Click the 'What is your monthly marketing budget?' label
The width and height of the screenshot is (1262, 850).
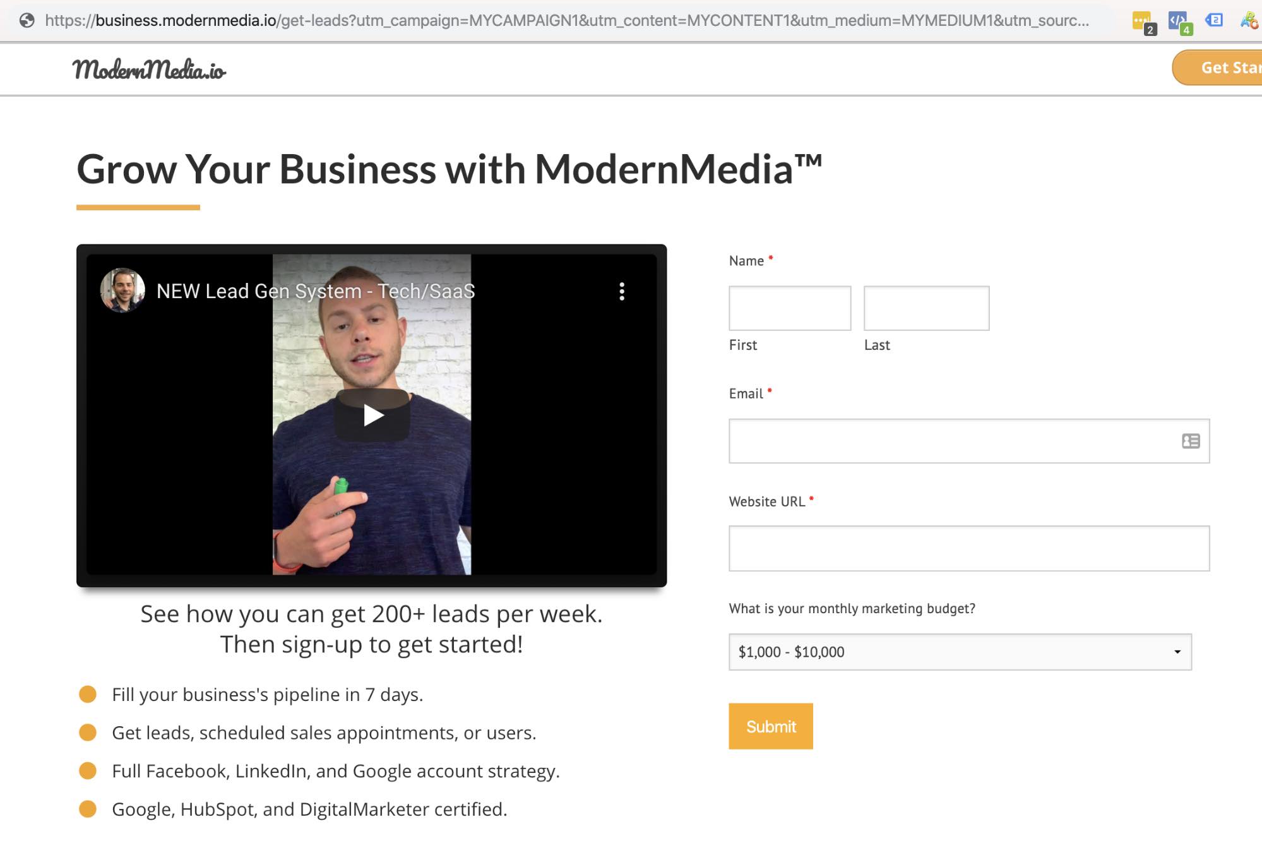(x=852, y=608)
